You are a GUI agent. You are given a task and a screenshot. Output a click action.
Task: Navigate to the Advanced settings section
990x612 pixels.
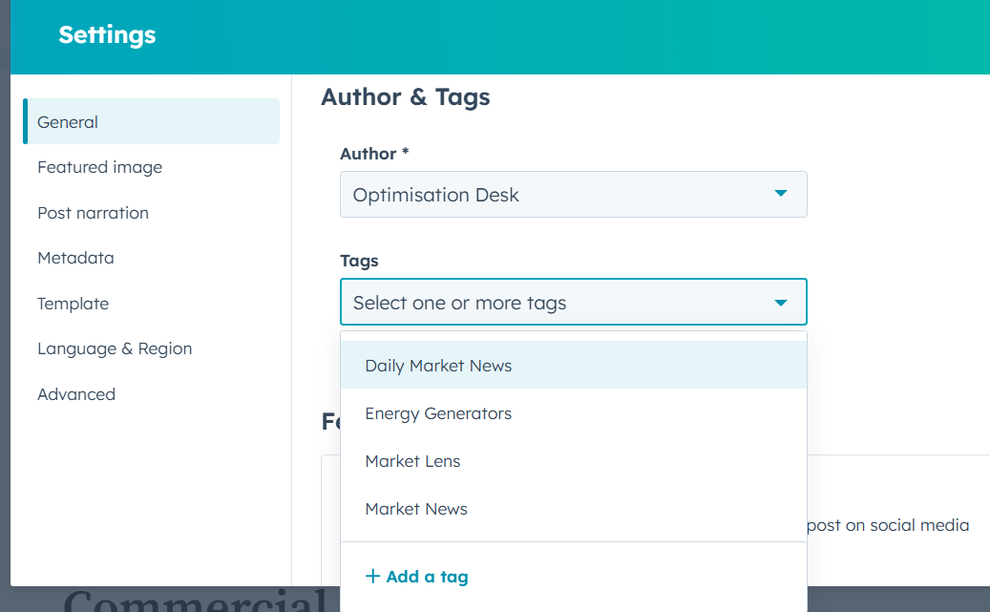pyautogui.click(x=76, y=394)
